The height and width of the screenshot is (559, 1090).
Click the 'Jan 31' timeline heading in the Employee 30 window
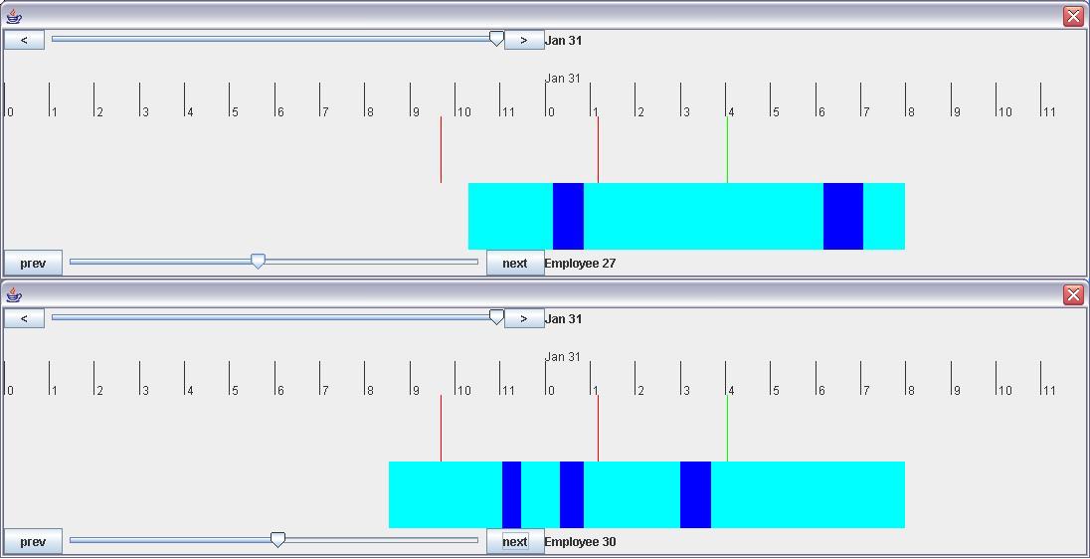click(x=562, y=357)
